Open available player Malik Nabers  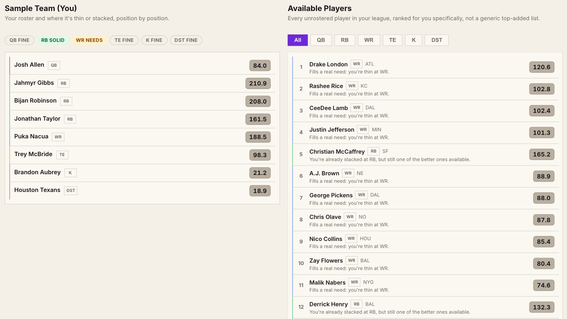click(x=426, y=286)
